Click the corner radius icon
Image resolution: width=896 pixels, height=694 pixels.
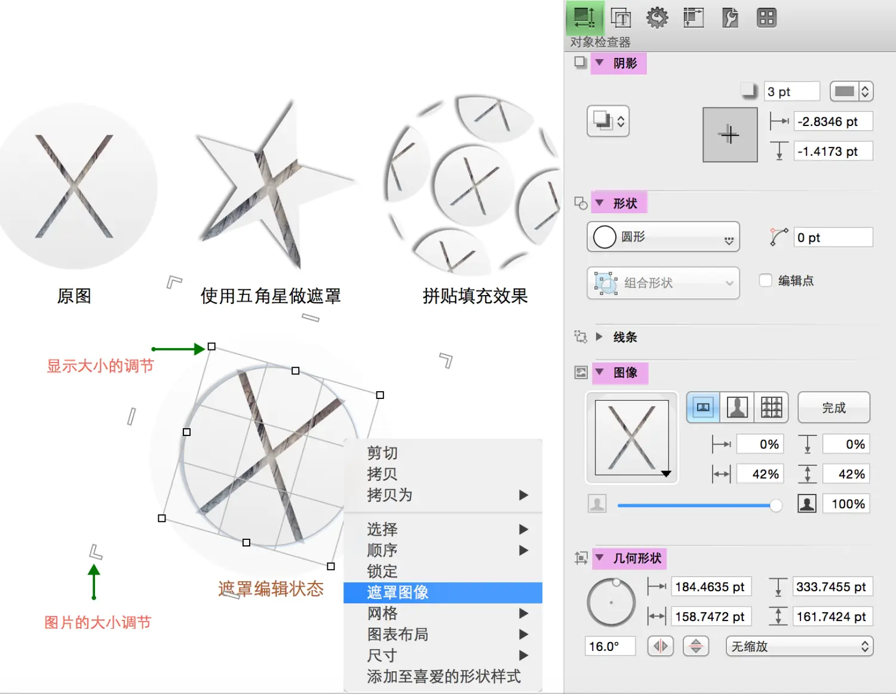coord(779,237)
